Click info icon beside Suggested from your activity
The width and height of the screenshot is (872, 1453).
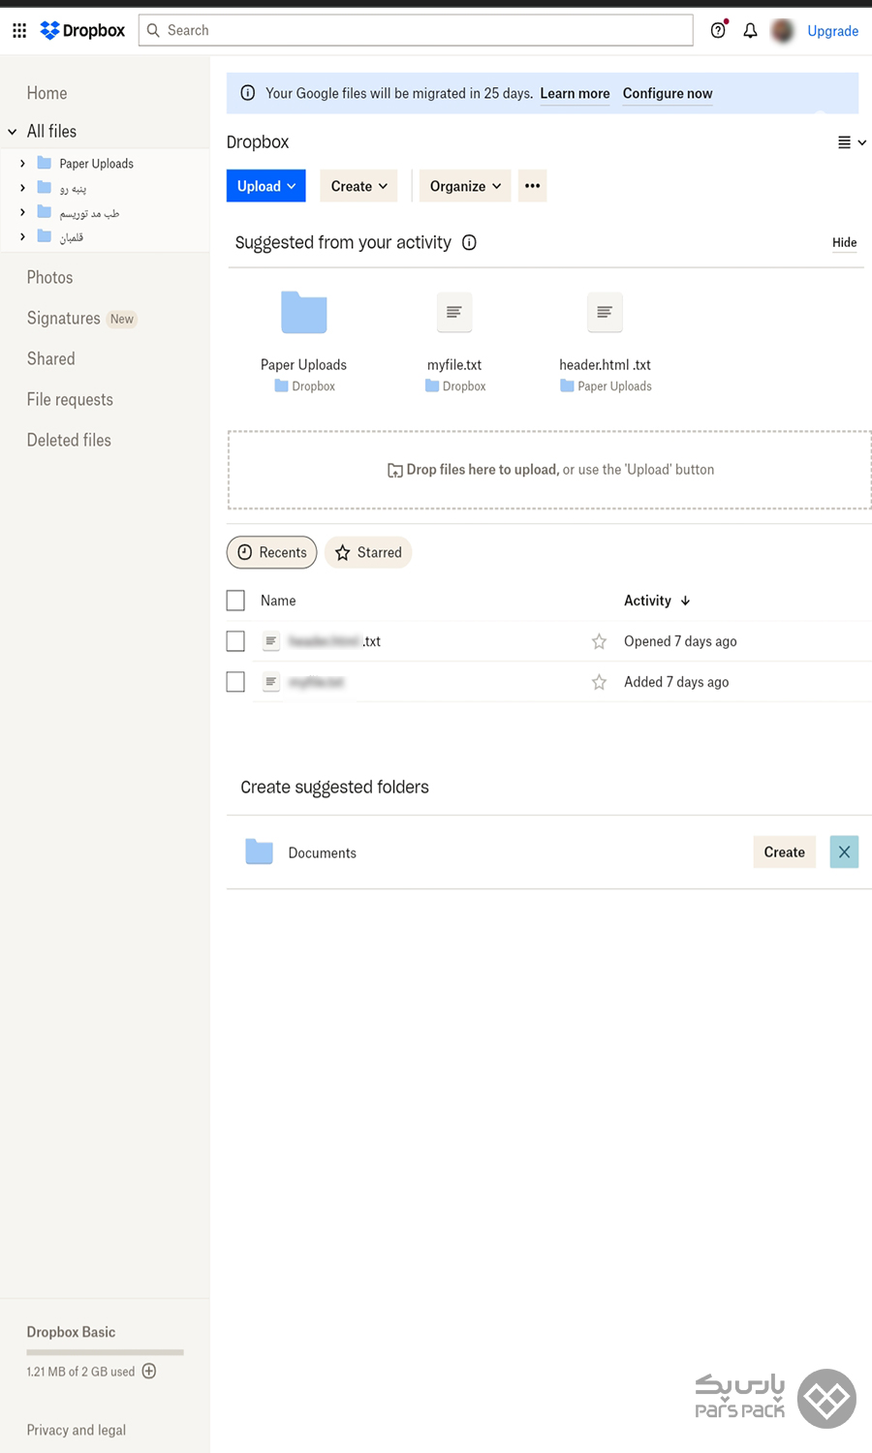tap(469, 242)
